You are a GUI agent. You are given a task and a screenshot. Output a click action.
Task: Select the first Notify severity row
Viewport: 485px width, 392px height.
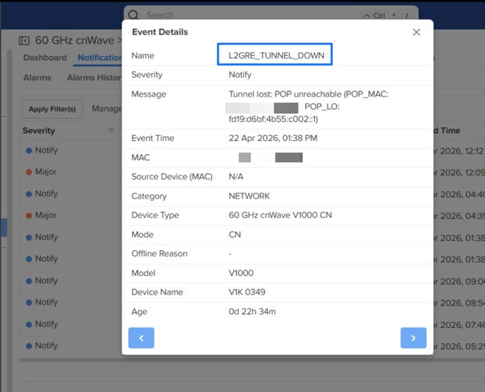pos(42,150)
